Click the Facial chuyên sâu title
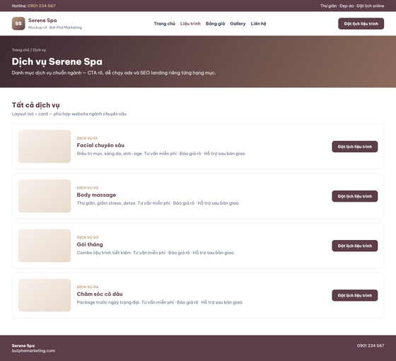Image resolution: width=396 pixels, height=361 pixels. [x=100, y=145]
